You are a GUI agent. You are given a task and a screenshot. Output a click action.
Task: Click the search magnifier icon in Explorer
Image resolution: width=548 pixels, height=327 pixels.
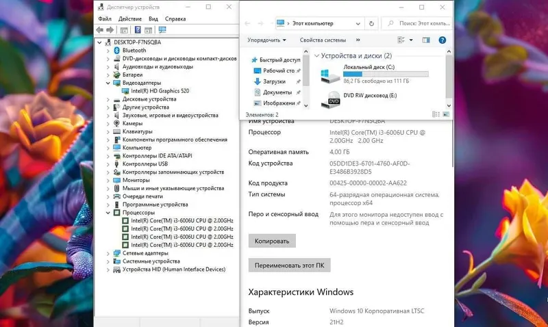point(390,23)
